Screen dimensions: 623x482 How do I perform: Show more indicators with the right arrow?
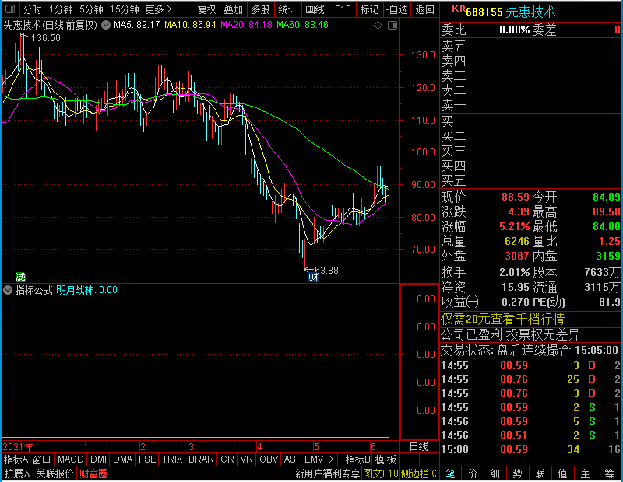332,459
